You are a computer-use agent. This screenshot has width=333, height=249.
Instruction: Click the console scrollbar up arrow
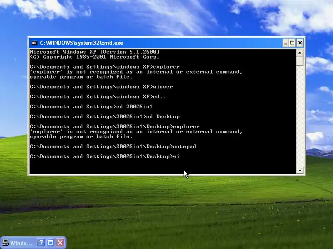(x=300, y=53)
